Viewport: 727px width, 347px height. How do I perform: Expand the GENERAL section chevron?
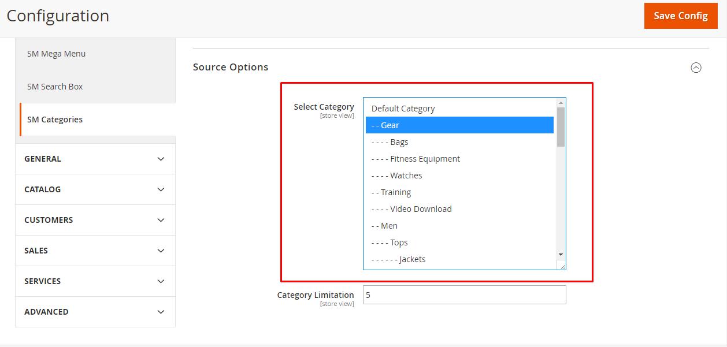(x=161, y=159)
